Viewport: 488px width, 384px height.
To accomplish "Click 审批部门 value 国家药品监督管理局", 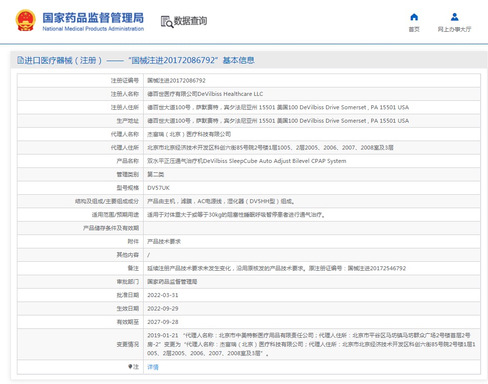I will click(172, 282).
